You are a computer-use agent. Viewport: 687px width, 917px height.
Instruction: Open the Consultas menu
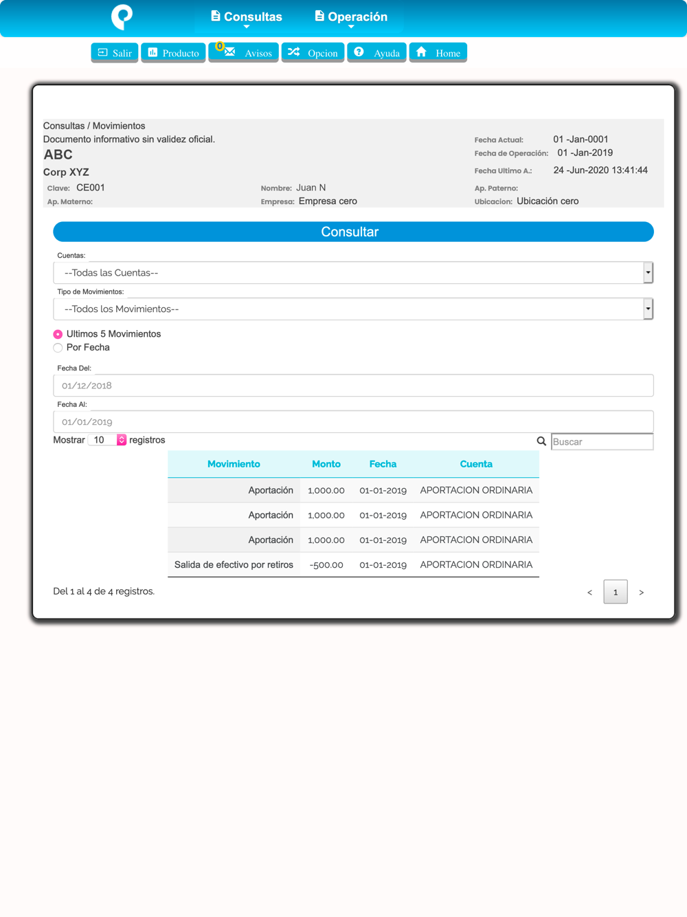click(247, 17)
